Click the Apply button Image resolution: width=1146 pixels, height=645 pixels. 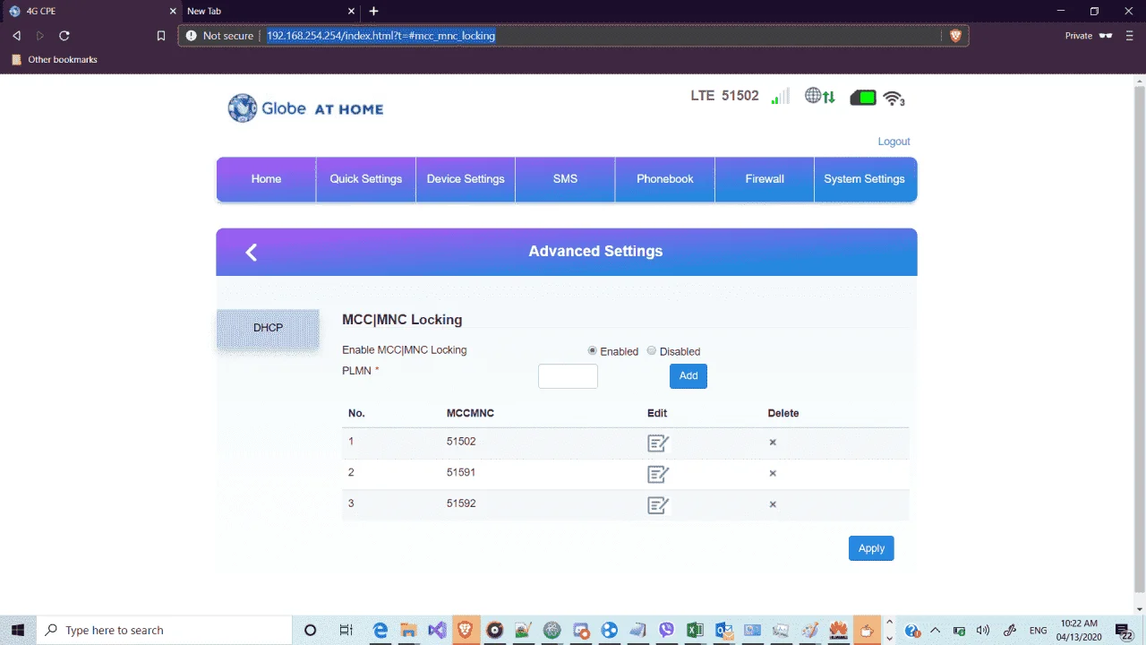(871, 548)
